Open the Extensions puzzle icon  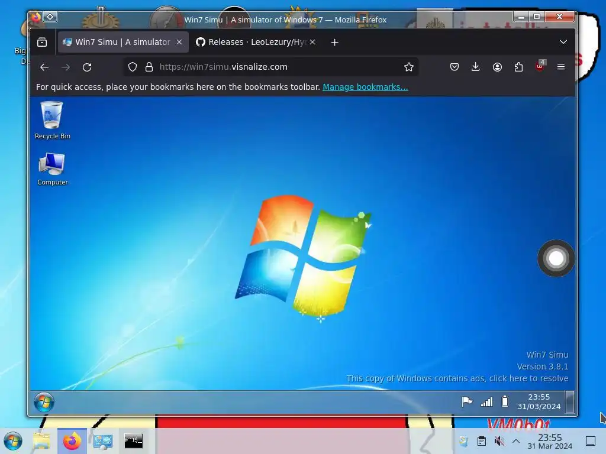point(518,67)
